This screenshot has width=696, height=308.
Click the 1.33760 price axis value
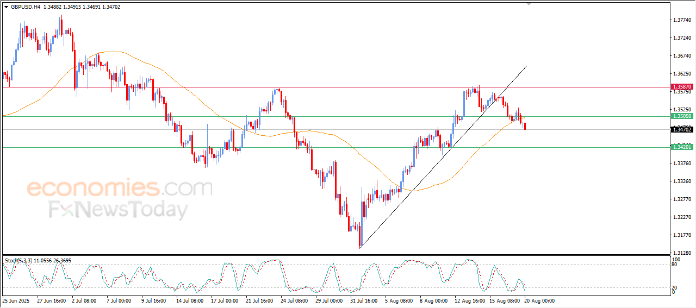tap(682, 164)
